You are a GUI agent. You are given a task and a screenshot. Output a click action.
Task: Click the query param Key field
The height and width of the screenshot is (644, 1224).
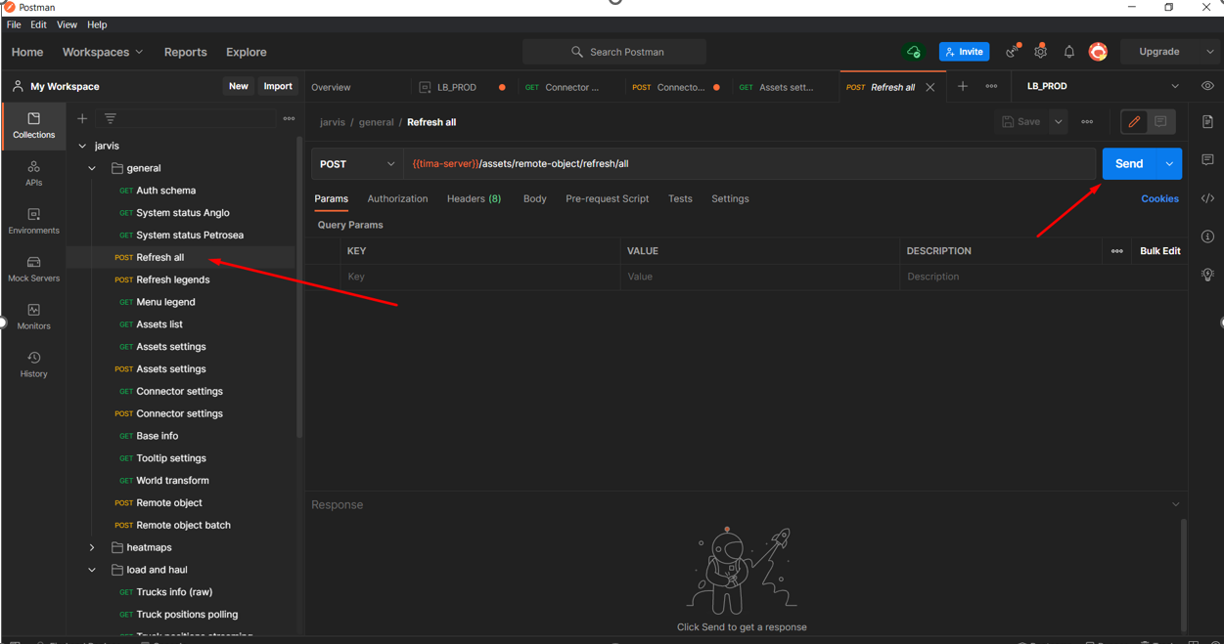(480, 277)
